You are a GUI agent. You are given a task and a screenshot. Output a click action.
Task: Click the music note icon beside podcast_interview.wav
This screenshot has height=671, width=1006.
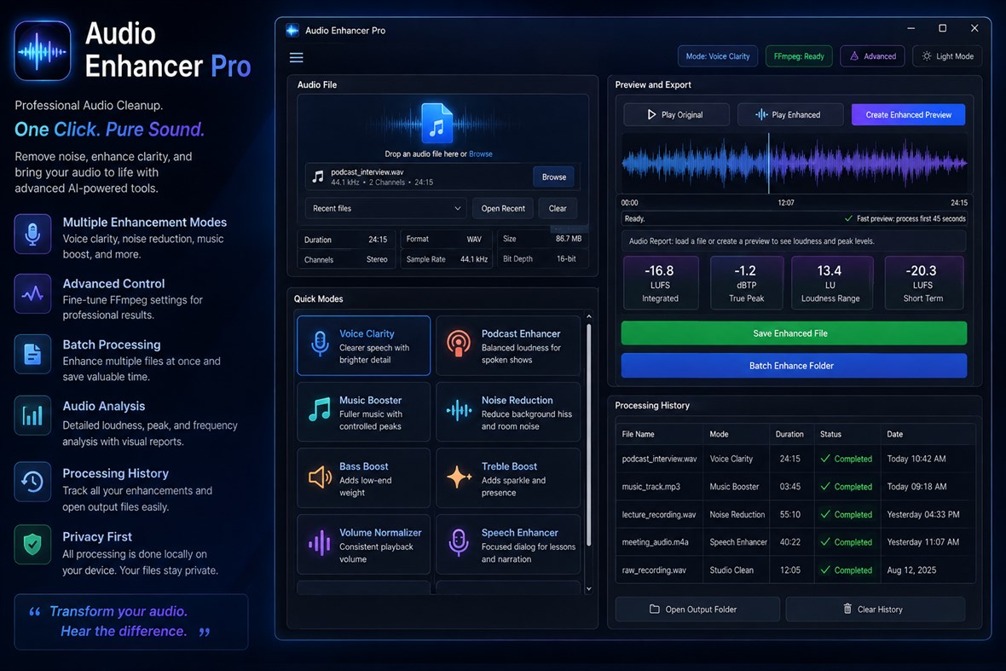(x=318, y=176)
